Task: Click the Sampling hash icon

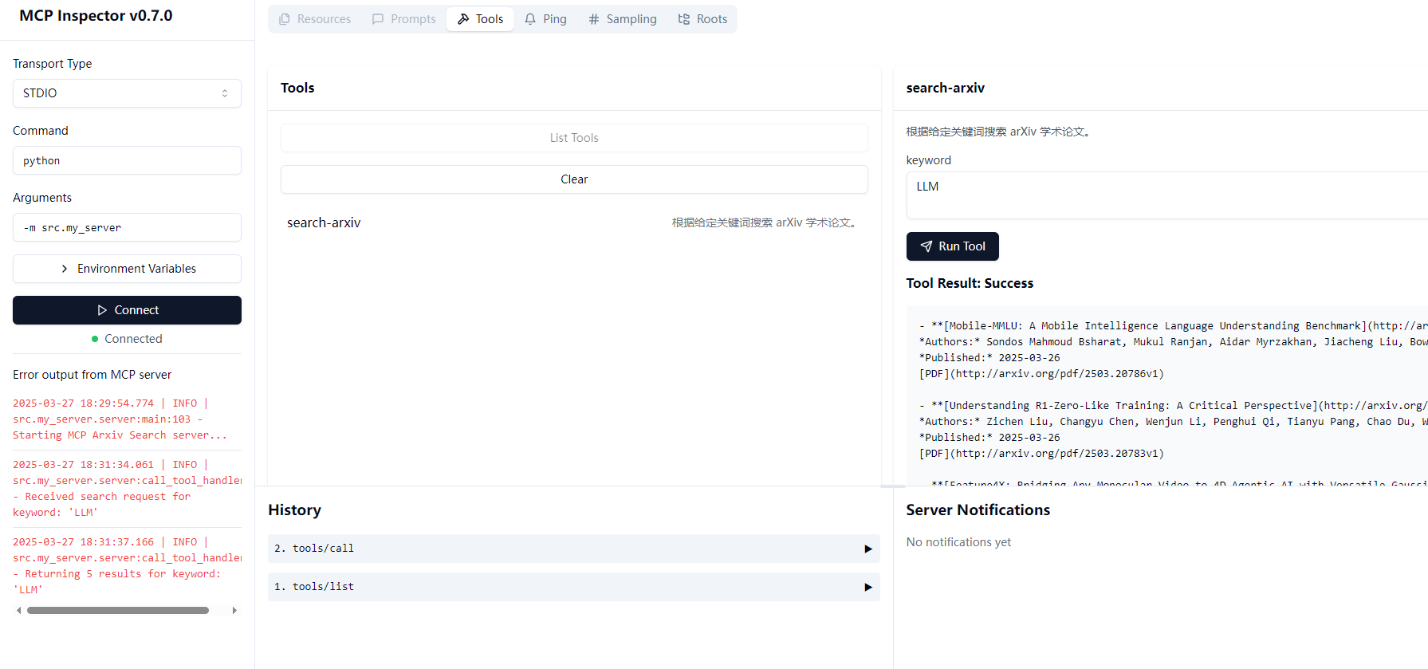Action: [594, 19]
